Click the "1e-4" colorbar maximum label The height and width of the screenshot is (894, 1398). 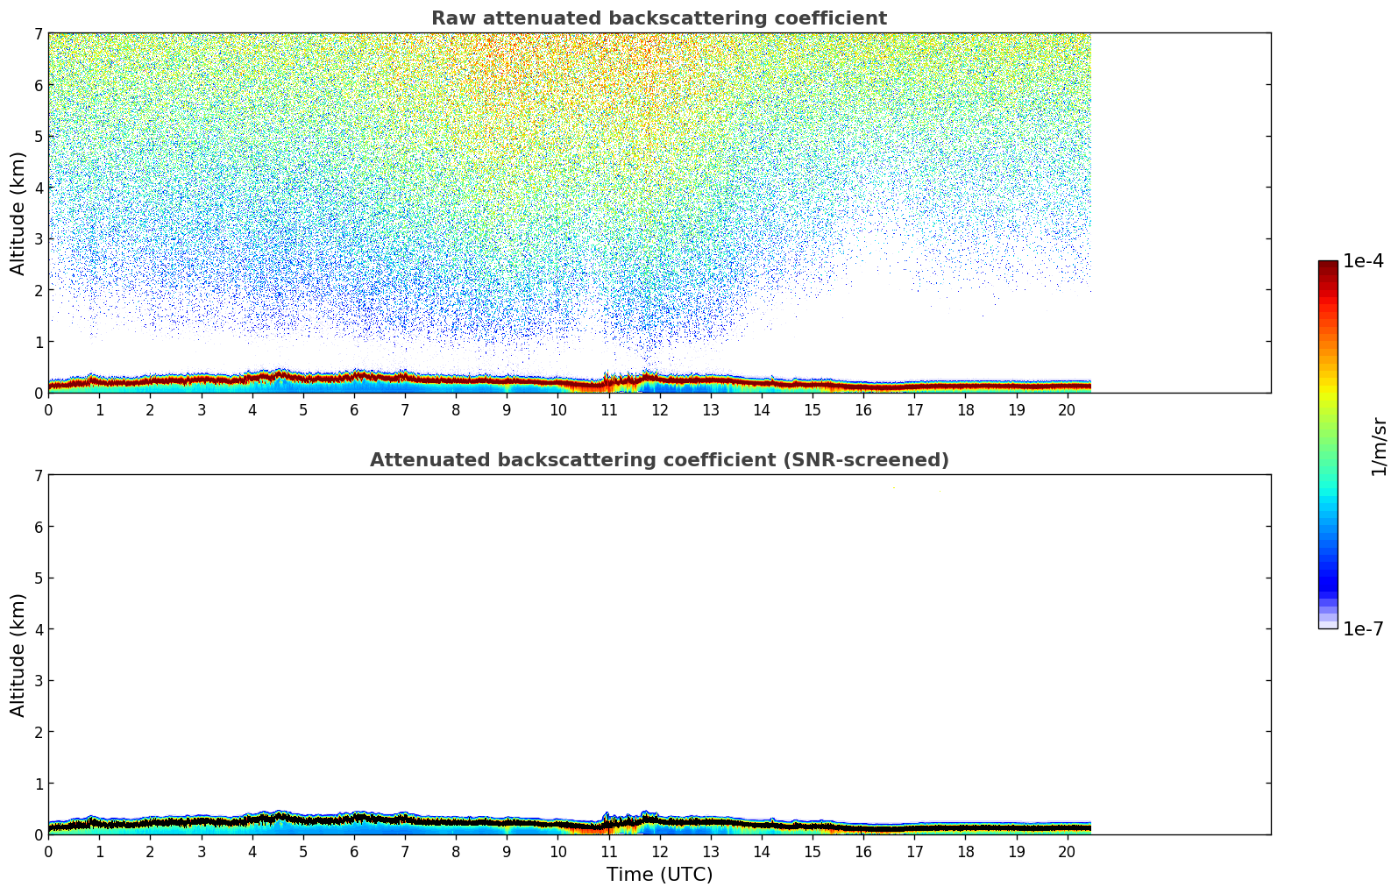click(1364, 261)
